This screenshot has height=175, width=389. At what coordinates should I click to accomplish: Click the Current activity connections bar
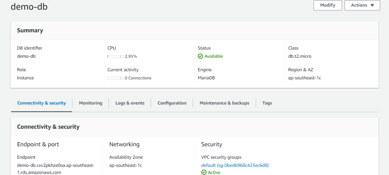(x=115, y=78)
